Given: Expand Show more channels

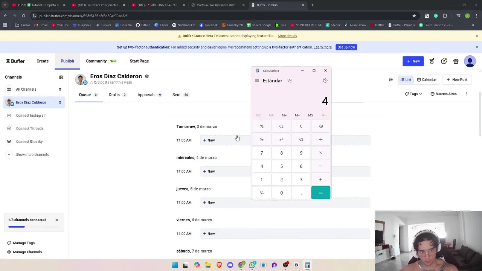Looking at the screenshot, I should point(34,155).
